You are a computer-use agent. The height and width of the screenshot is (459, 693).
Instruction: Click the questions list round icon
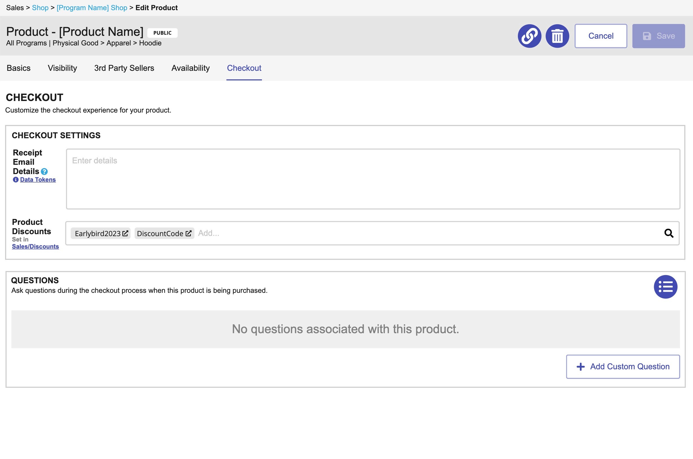click(x=665, y=287)
